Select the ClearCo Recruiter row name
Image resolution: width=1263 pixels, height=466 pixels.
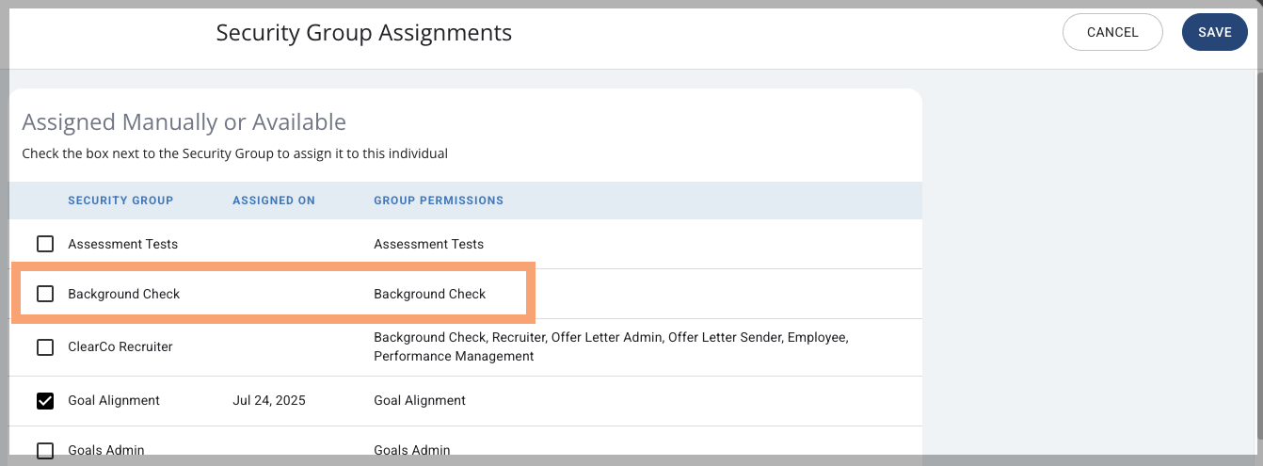[120, 346]
